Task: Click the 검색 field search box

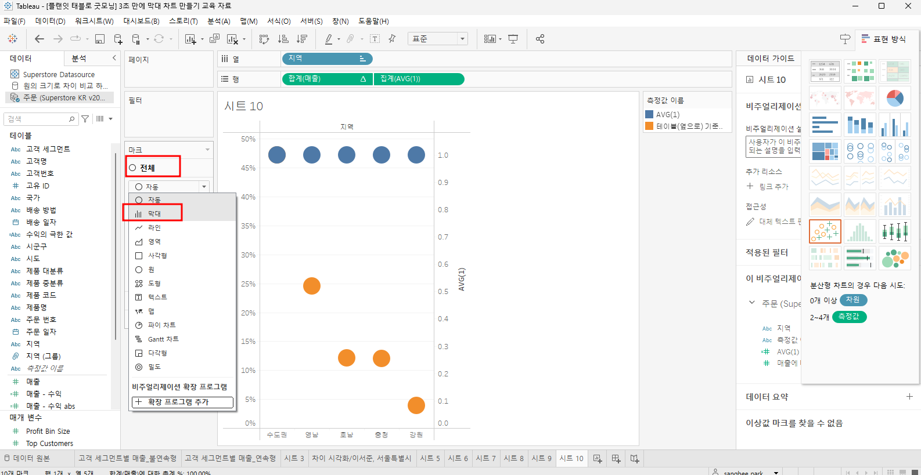Action: coord(41,119)
